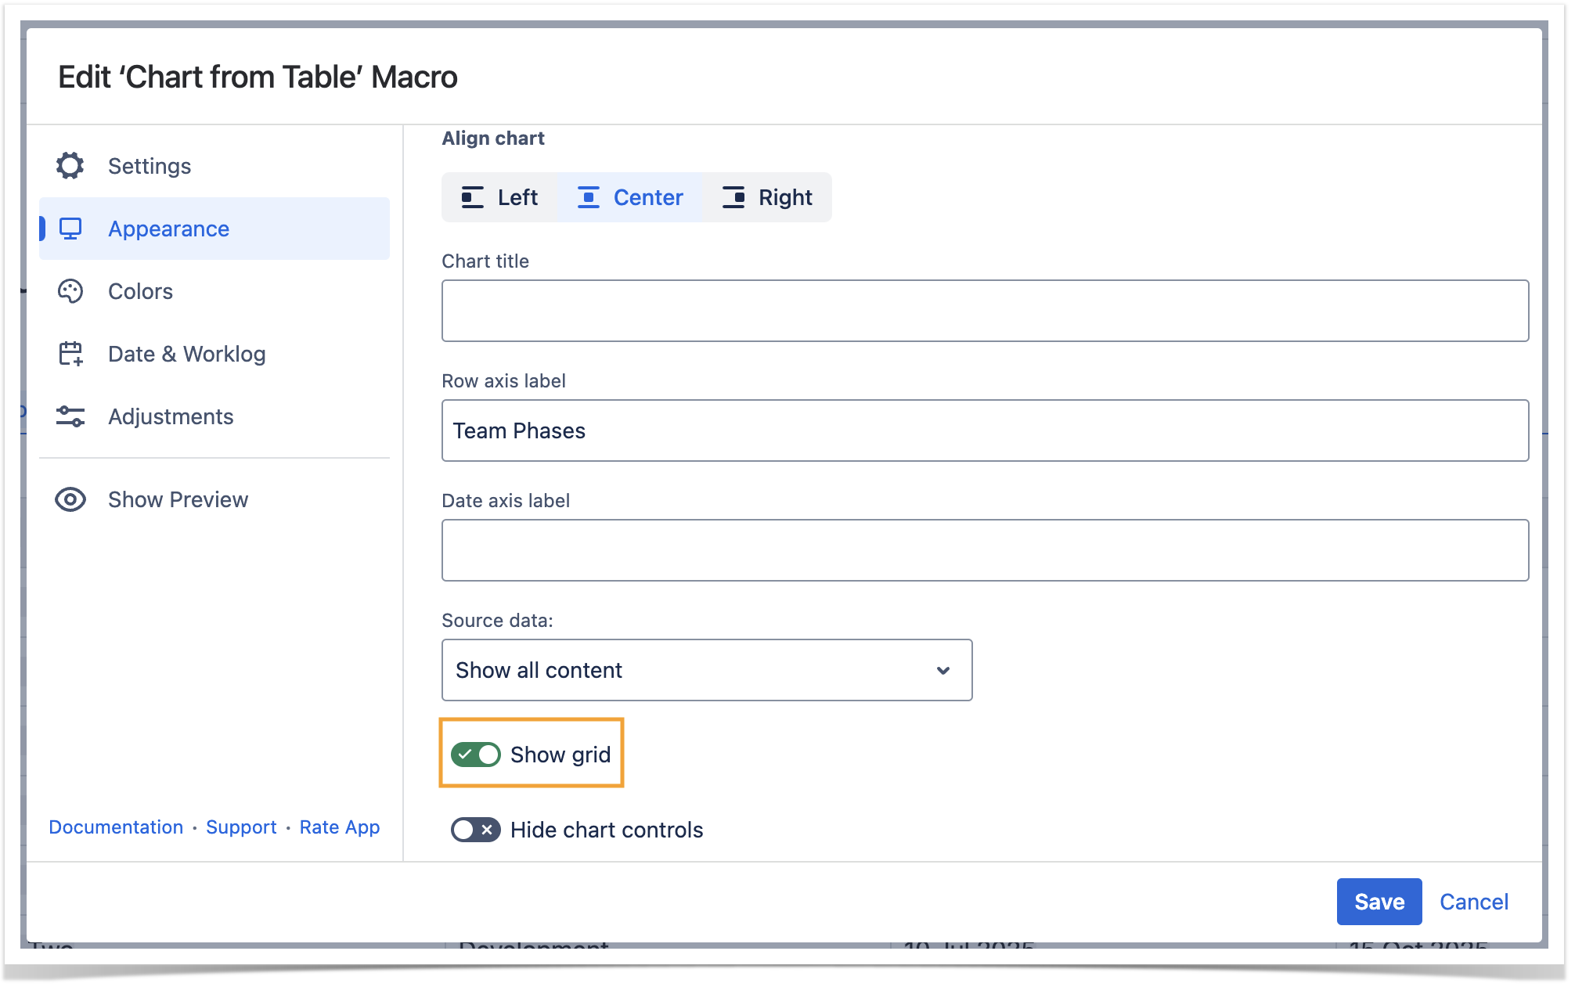The height and width of the screenshot is (987, 1575).
Task: Click the Colors palette icon
Action: click(70, 291)
